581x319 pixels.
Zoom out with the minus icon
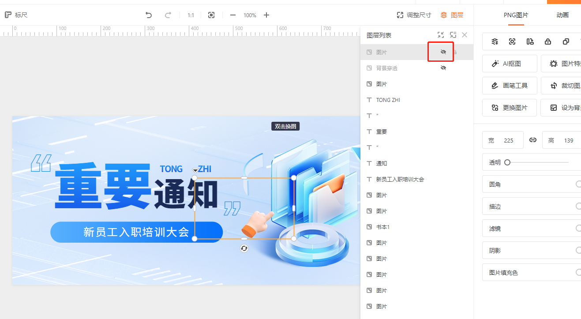[x=233, y=15]
